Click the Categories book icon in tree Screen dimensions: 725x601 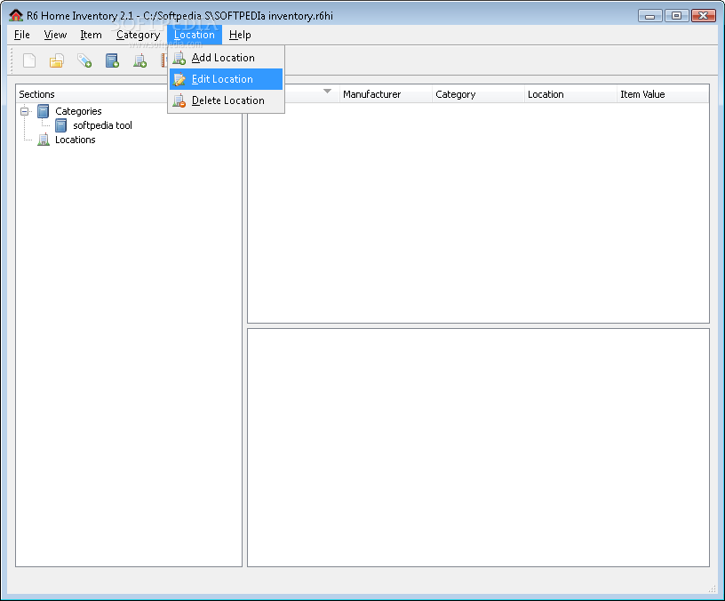43,111
